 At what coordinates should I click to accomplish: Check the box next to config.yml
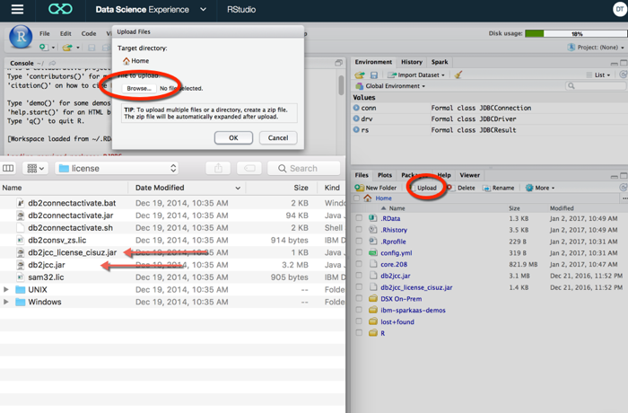pos(359,252)
